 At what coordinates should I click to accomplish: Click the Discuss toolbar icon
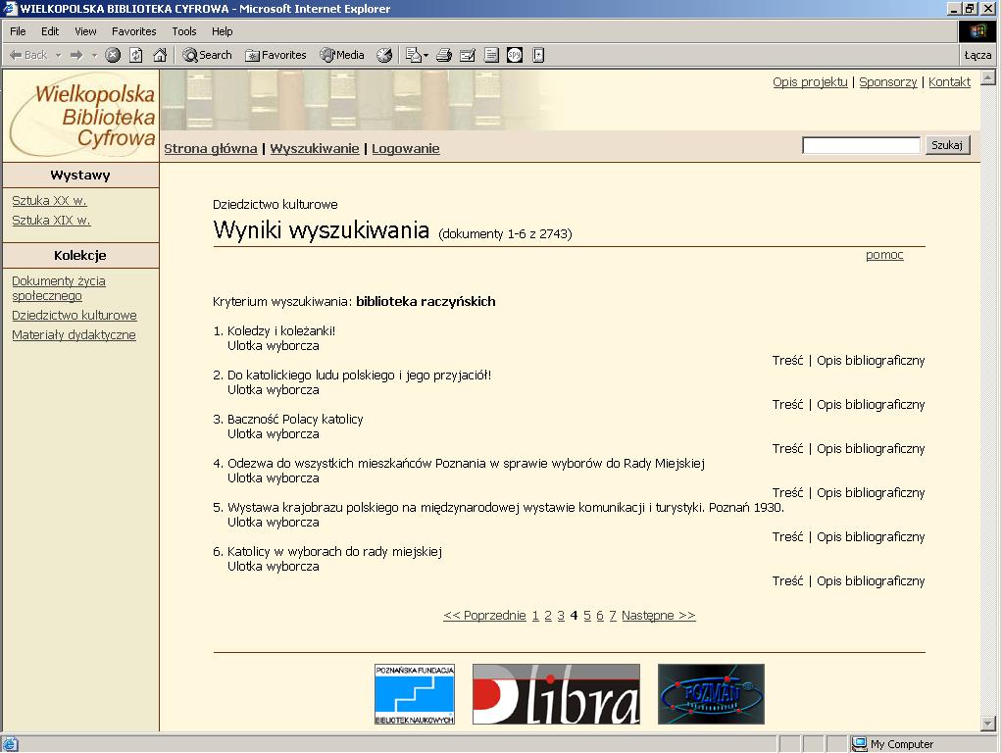[x=491, y=56]
